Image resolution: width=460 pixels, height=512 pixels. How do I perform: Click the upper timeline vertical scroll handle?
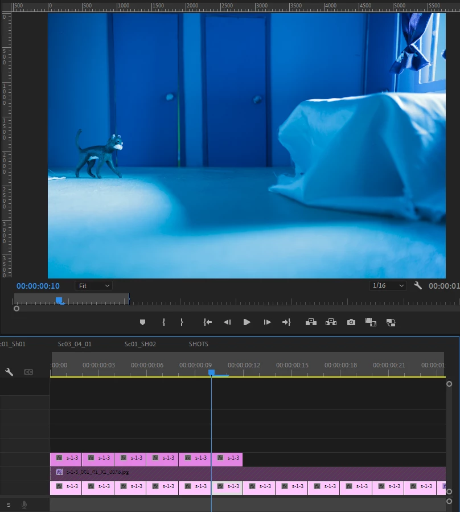[x=449, y=384]
